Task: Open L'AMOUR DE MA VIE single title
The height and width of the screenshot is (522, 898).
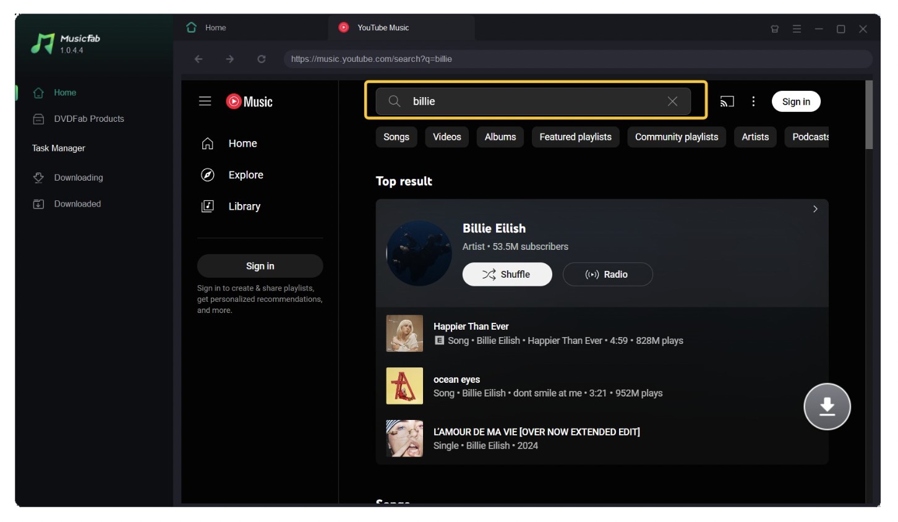Action: point(537,432)
